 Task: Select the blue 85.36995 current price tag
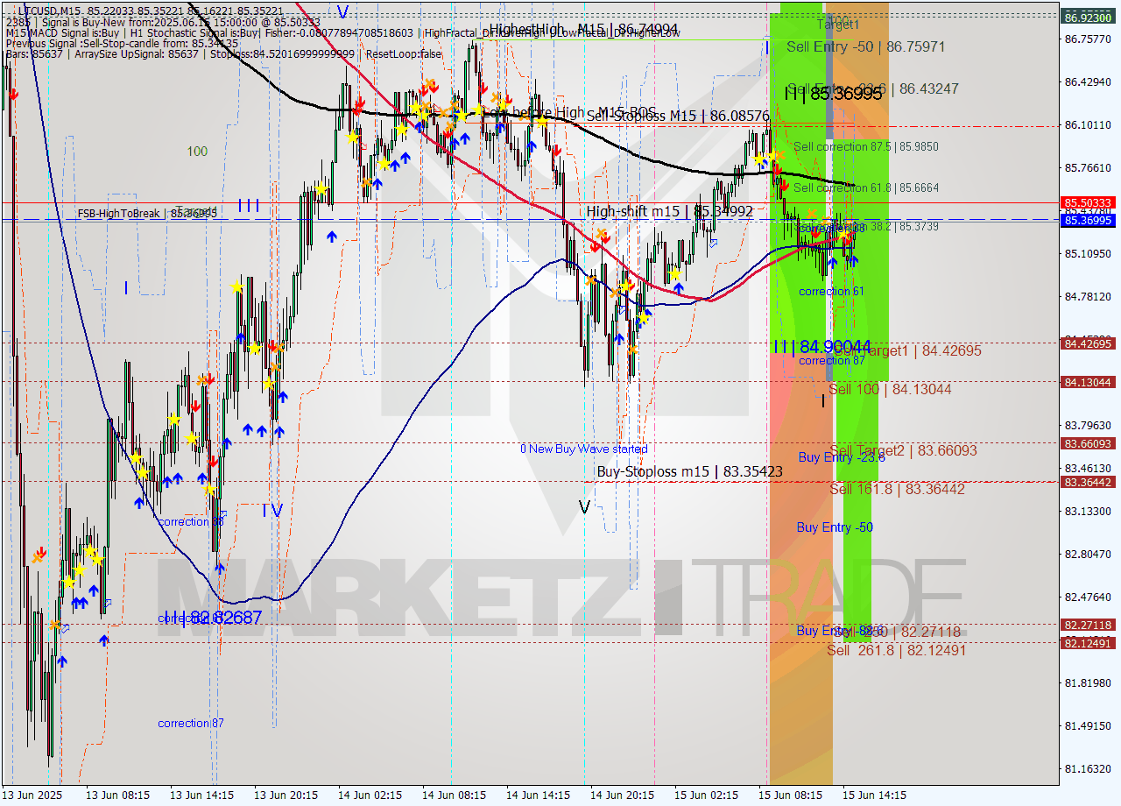1089,220
